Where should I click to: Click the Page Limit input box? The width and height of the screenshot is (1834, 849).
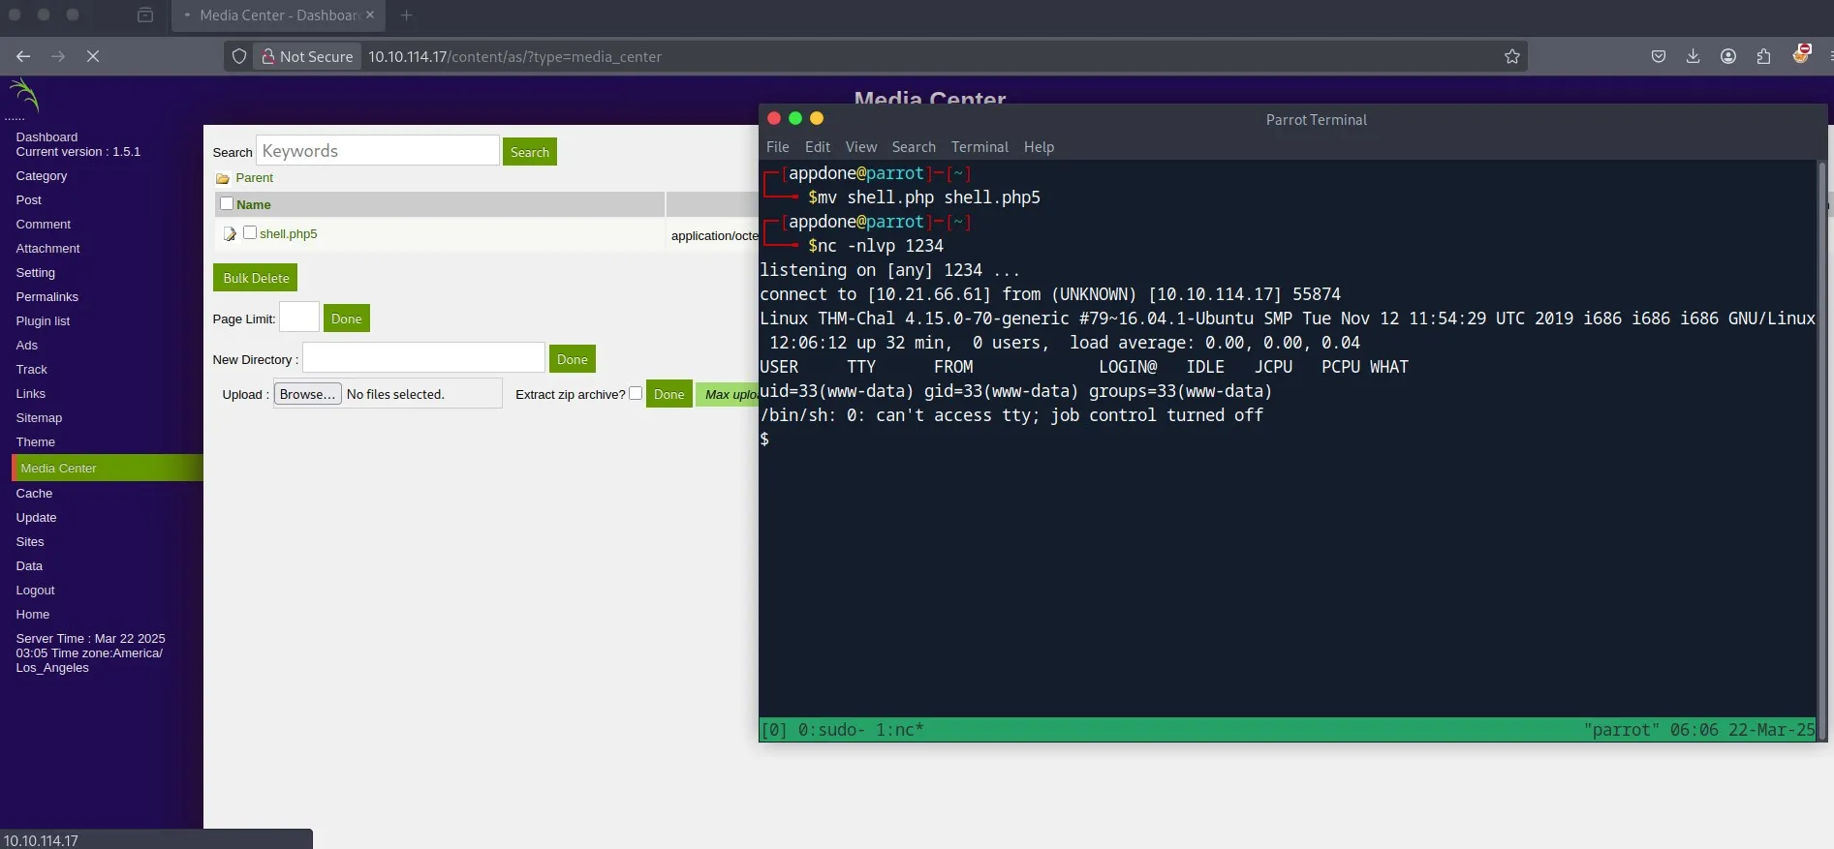[x=299, y=318]
